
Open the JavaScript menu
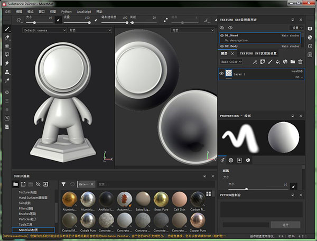click(x=83, y=12)
